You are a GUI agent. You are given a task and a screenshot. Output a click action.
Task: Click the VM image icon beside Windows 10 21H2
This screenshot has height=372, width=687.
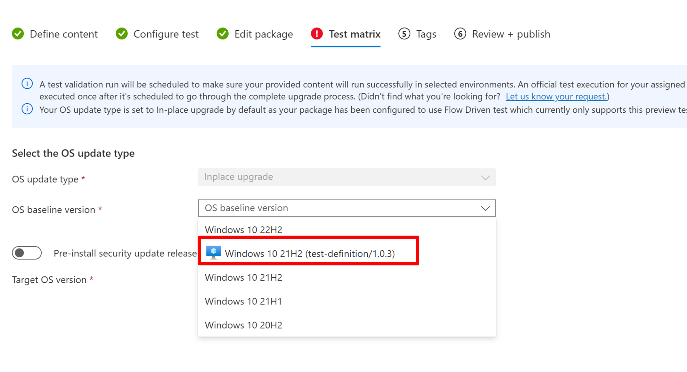[214, 253]
